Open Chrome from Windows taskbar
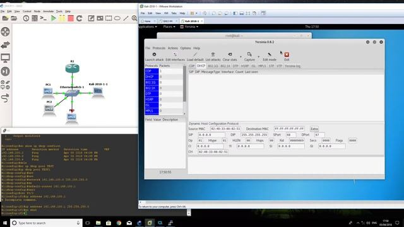 click(119, 223)
